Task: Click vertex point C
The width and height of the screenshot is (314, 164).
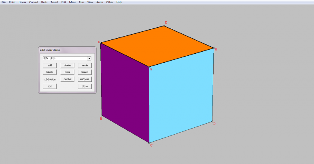Action: click(x=149, y=143)
